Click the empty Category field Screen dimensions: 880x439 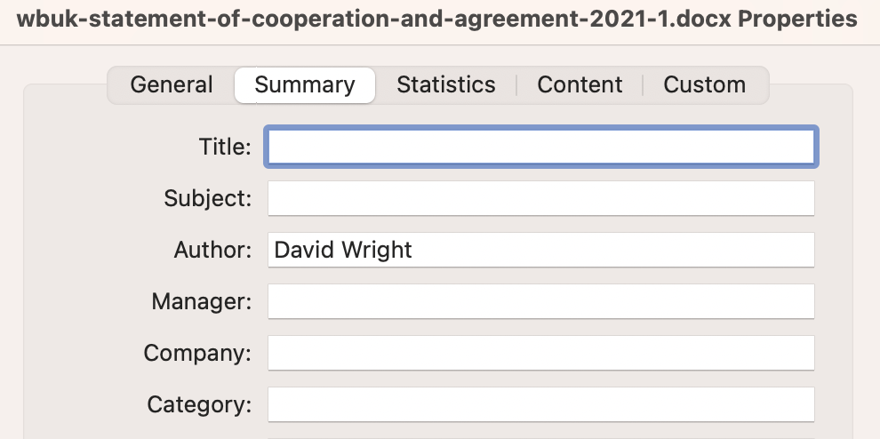(x=541, y=404)
